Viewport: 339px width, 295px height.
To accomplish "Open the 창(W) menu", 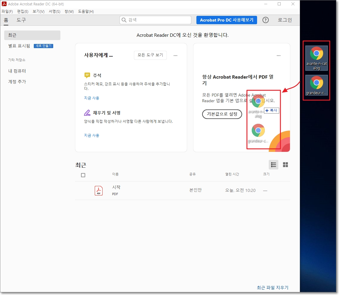I will tap(69, 11).
